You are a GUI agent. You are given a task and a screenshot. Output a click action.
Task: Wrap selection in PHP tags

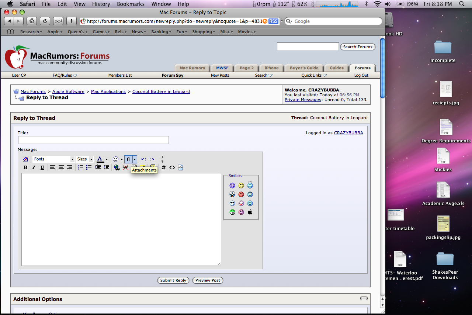pyautogui.click(x=181, y=167)
